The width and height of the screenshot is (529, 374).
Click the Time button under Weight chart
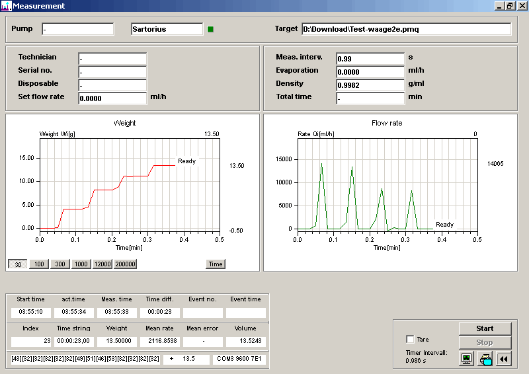click(216, 264)
